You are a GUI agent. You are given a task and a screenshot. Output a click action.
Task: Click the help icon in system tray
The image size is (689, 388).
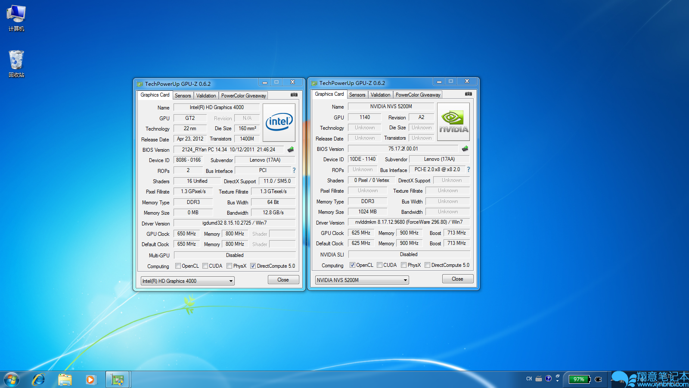coord(548,379)
